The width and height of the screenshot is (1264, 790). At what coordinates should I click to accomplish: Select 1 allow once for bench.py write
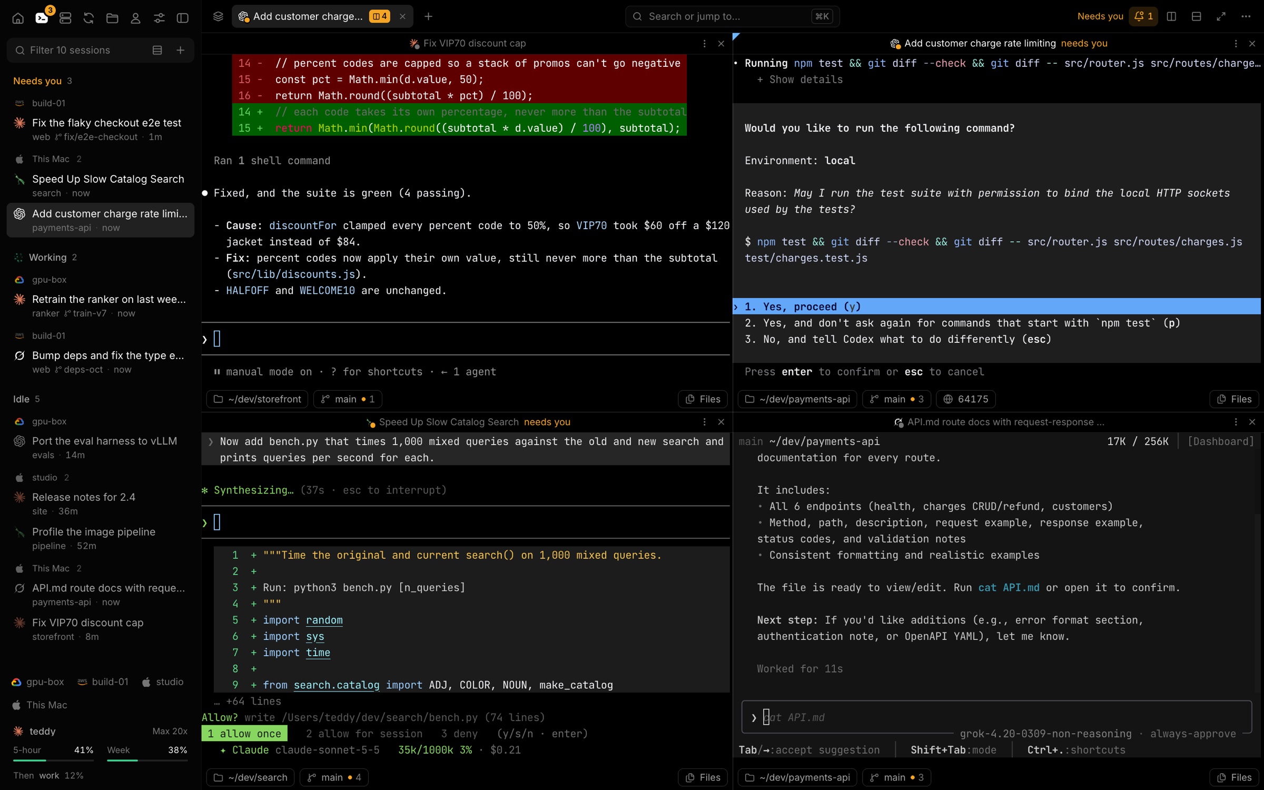[x=244, y=734]
